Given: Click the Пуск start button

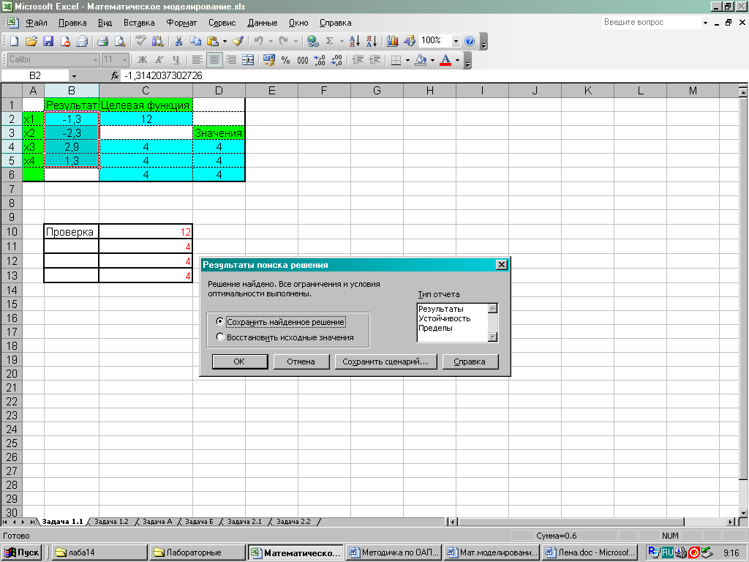Looking at the screenshot, I should point(22,552).
